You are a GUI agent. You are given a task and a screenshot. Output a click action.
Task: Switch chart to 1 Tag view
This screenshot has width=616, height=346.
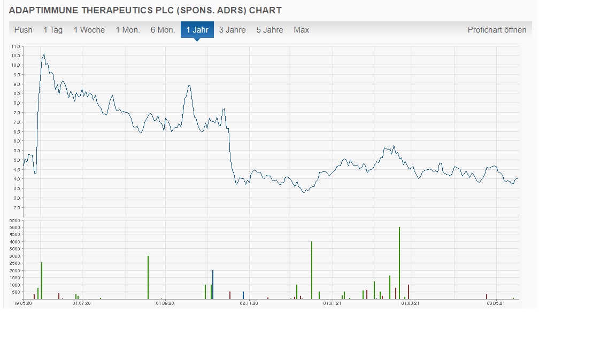click(53, 30)
